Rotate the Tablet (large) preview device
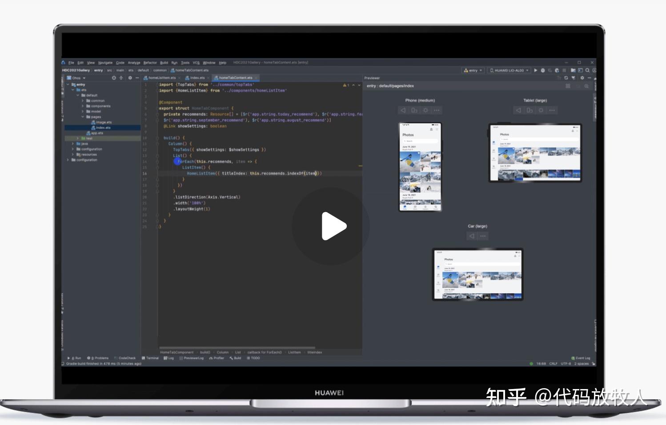The image size is (666, 425). (x=530, y=110)
